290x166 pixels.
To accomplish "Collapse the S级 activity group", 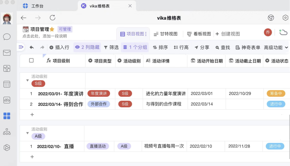I will point(27,80).
